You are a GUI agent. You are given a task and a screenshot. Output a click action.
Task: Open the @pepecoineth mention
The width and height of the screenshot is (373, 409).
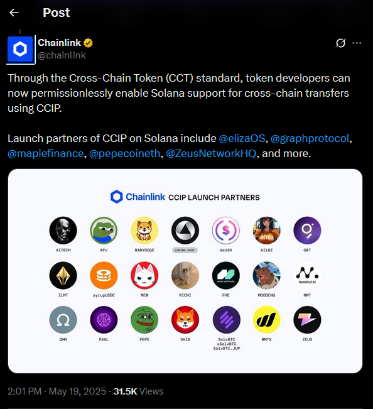(x=124, y=154)
